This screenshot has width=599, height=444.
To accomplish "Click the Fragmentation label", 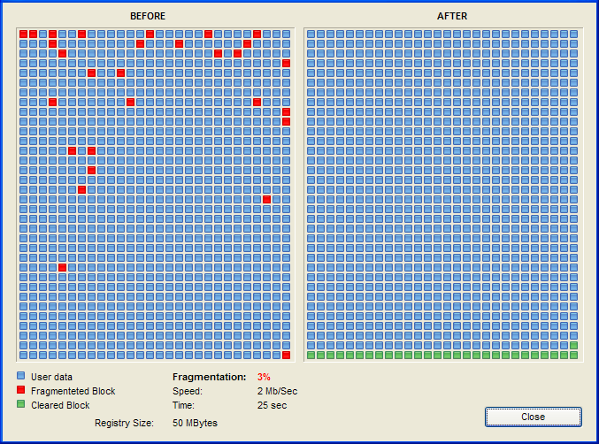I will click(x=209, y=377).
